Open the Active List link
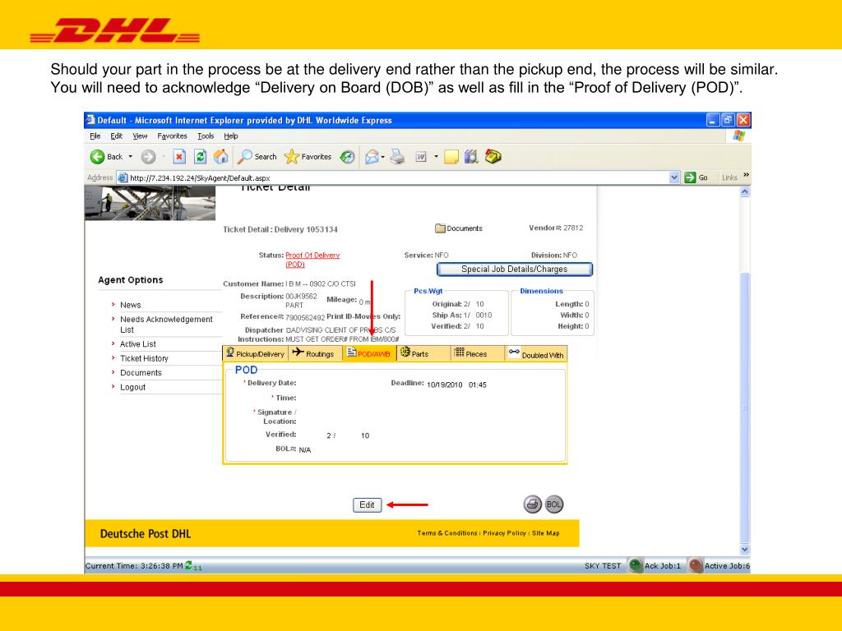 (138, 344)
